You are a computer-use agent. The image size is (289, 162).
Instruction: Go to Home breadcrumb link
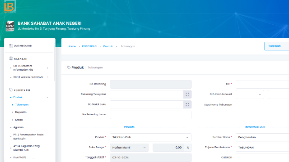[x=71, y=46]
